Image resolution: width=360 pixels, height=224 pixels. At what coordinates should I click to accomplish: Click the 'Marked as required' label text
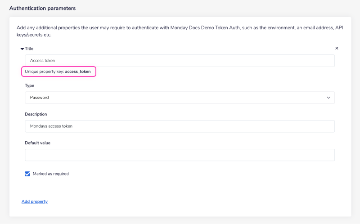point(51,174)
